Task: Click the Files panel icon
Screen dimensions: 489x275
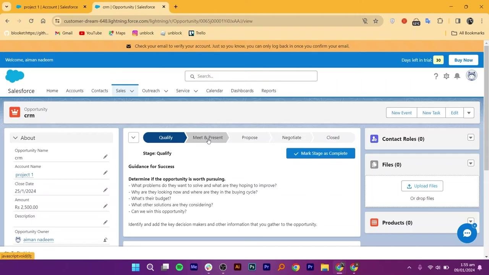Action: tap(374, 165)
